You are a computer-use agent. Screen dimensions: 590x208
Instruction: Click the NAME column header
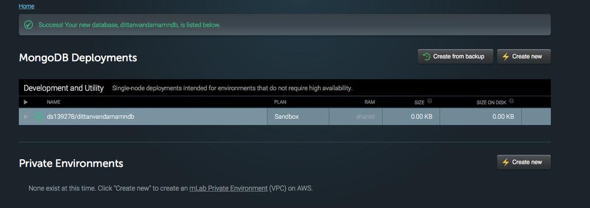(54, 102)
